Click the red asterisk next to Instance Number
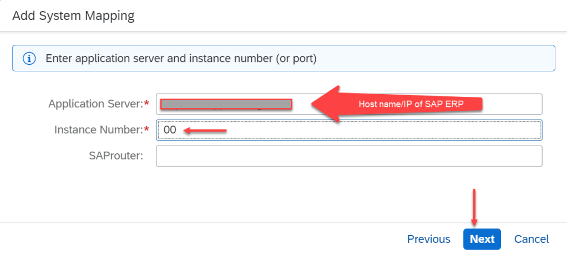567x254 pixels. pyautogui.click(x=146, y=130)
